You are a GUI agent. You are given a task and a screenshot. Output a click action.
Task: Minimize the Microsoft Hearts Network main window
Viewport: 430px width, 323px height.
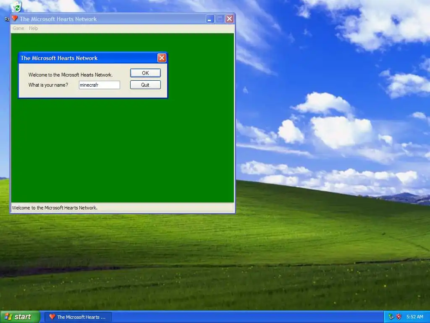pyautogui.click(x=210, y=19)
